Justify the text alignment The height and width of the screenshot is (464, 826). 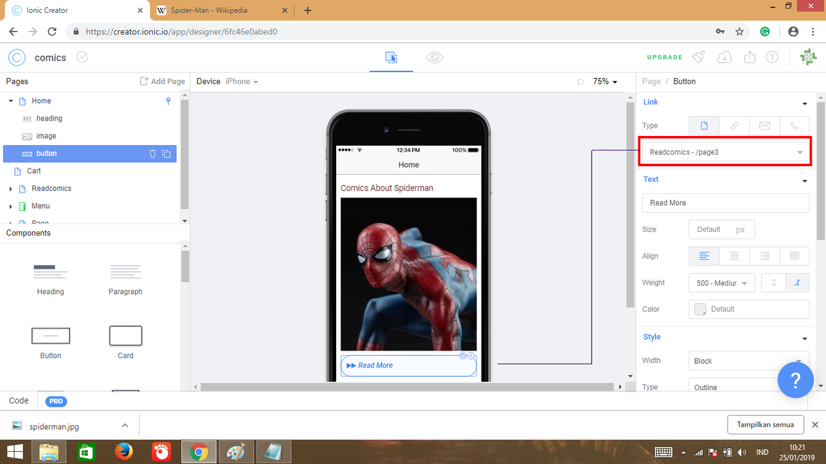click(x=794, y=256)
